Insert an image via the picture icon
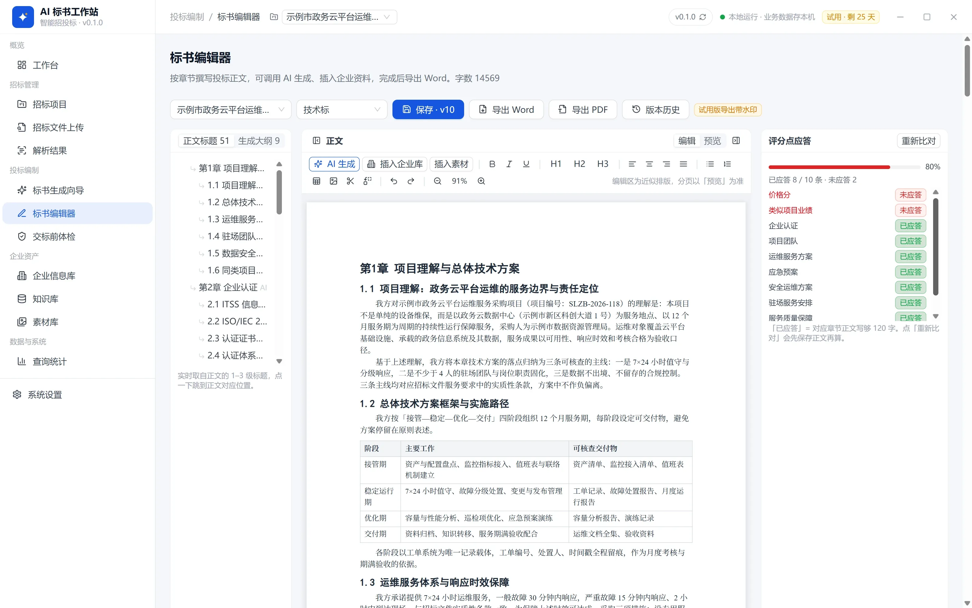Screen dimensions: 972x608 click(x=334, y=181)
